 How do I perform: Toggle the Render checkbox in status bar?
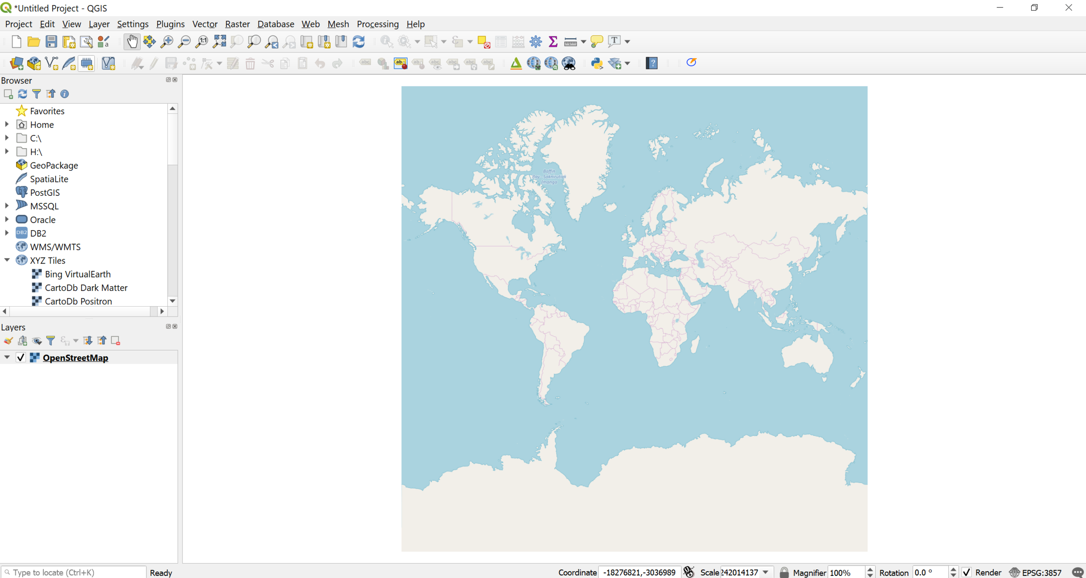point(967,572)
